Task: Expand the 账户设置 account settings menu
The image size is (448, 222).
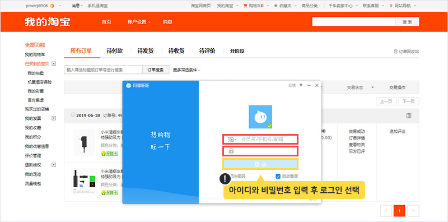Action: pyautogui.click(x=139, y=22)
